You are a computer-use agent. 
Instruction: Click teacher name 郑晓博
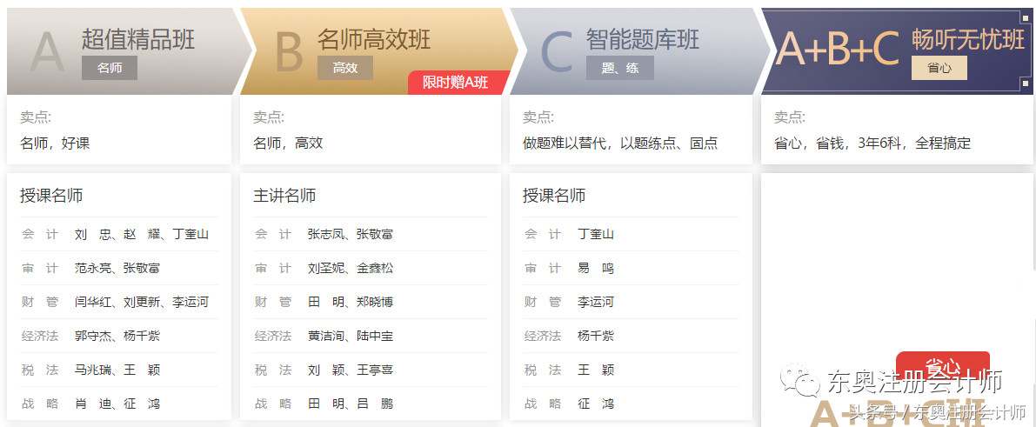point(375,302)
